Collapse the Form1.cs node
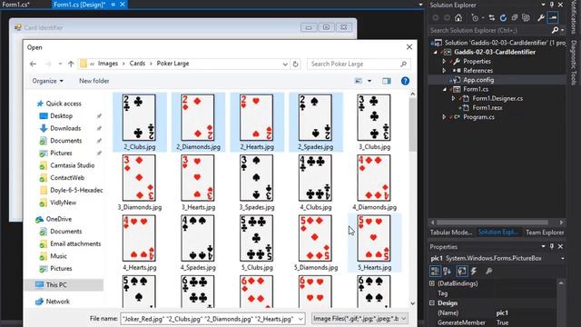Image resolution: width=581 pixels, height=327 pixels. pos(445,89)
